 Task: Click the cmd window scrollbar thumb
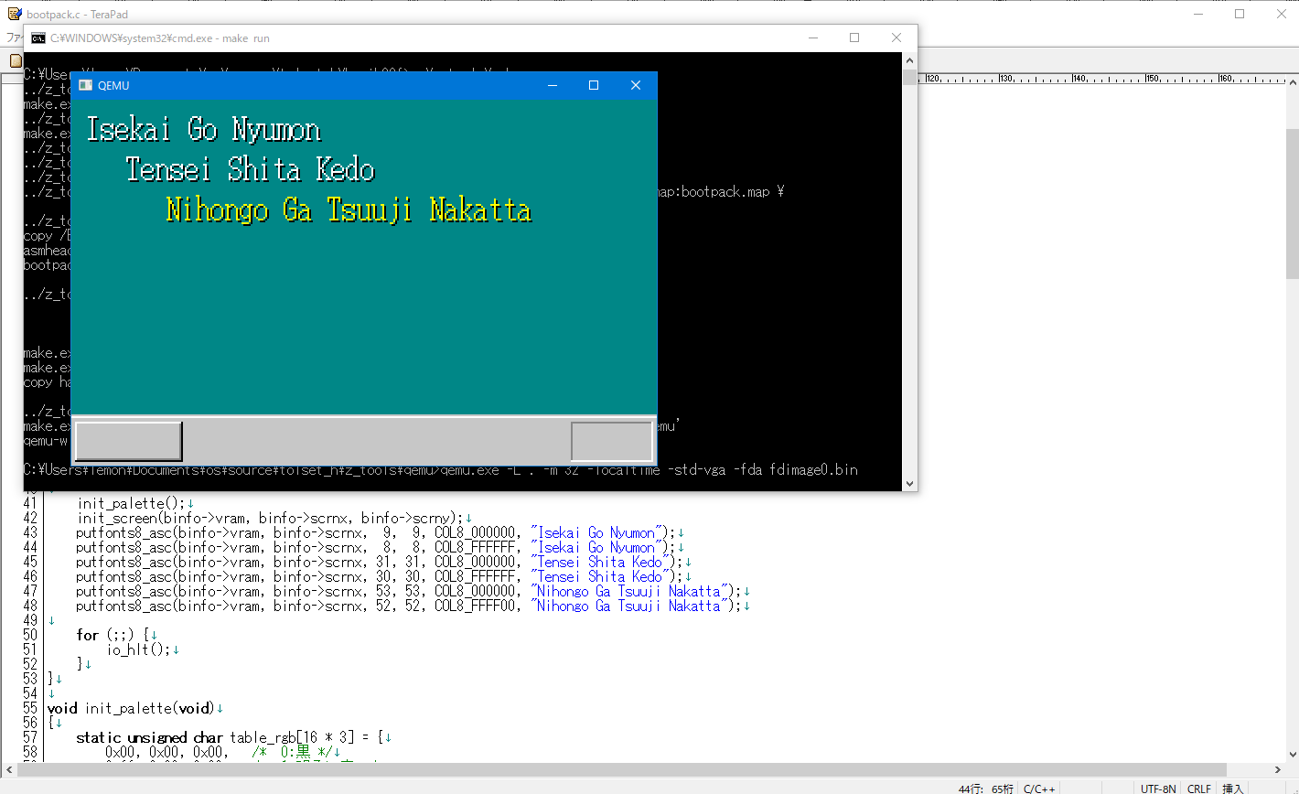point(909,76)
